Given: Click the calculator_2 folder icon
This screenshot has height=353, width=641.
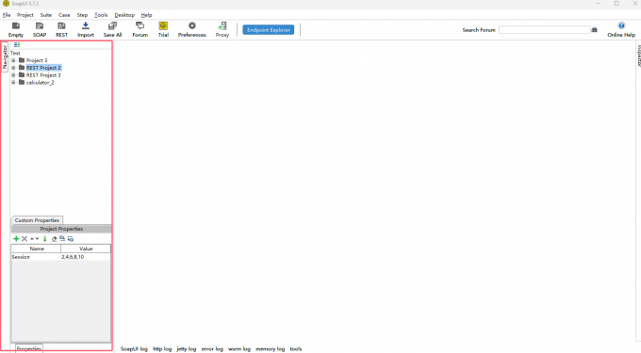Looking at the screenshot, I should coord(22,82).
